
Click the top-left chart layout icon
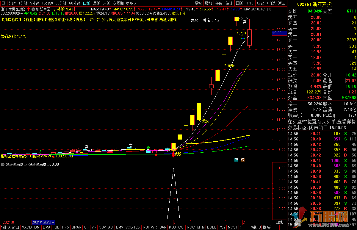point(3,3)
